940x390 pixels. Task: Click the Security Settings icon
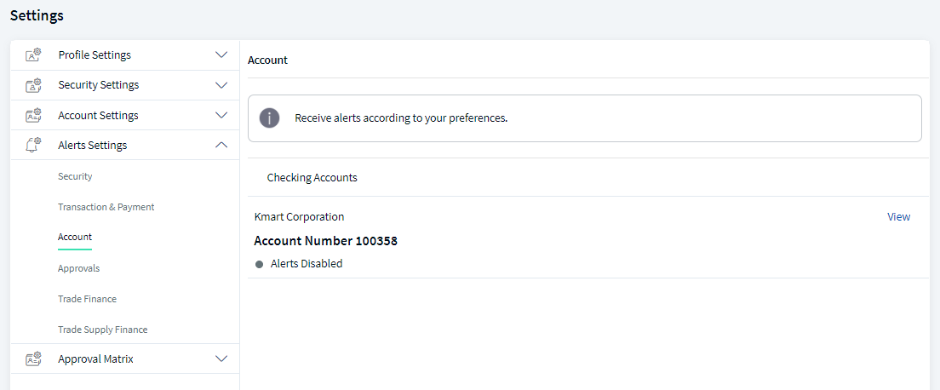tap(33, 84)
